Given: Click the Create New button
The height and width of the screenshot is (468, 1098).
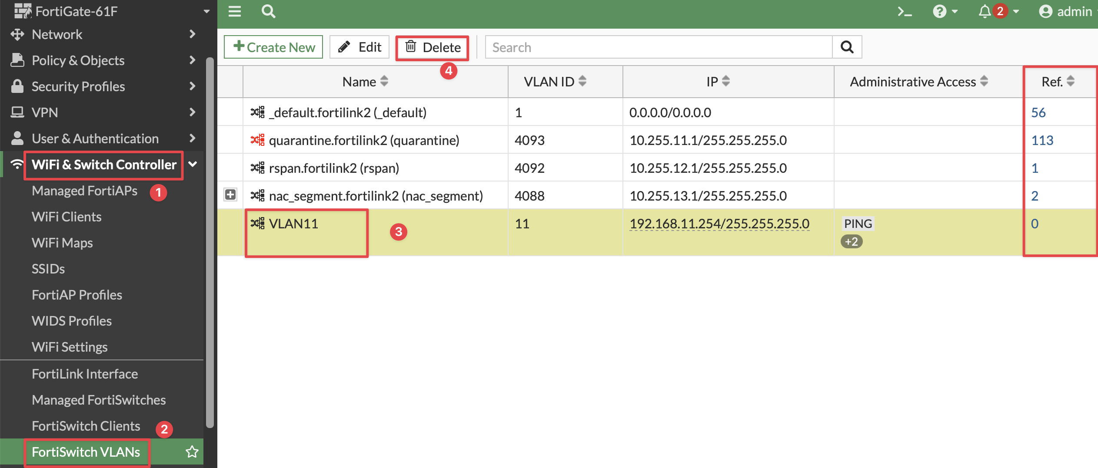Looking at the screenshot, I should point(273,47).
